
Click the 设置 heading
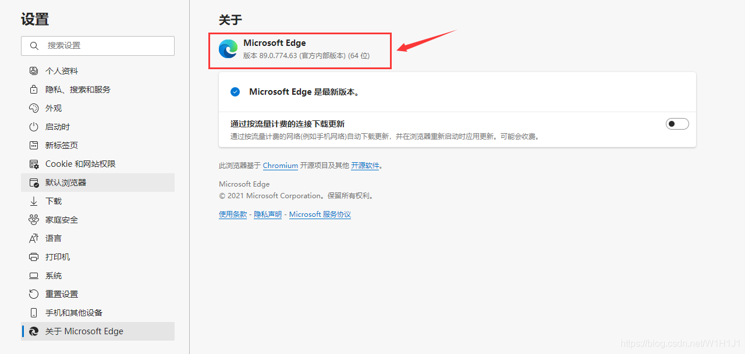click(35, 19)
